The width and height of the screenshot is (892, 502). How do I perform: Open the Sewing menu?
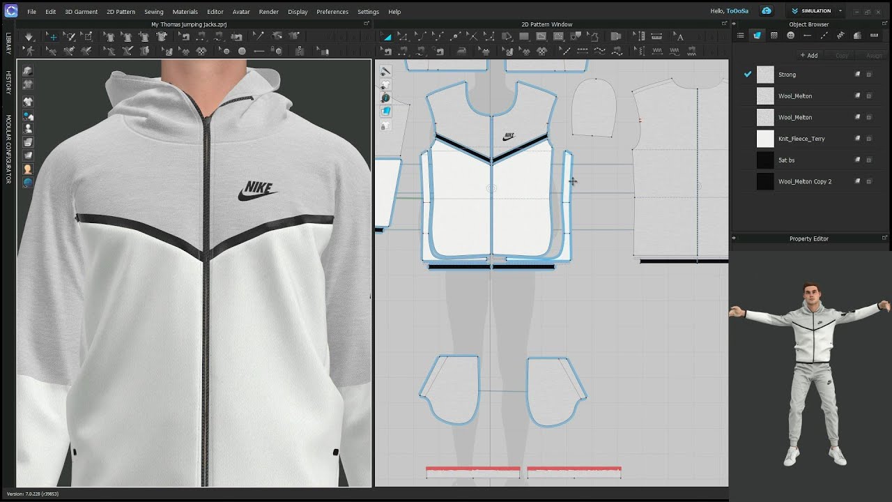pos(154,12)
